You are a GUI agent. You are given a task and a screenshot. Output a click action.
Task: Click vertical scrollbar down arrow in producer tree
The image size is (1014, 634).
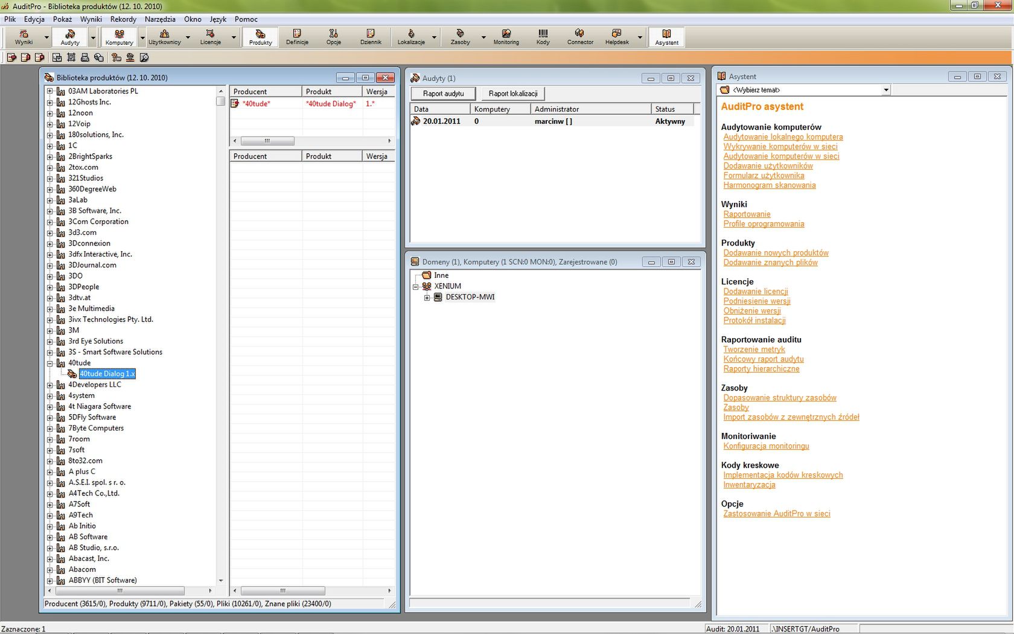[x=220, y=581]
